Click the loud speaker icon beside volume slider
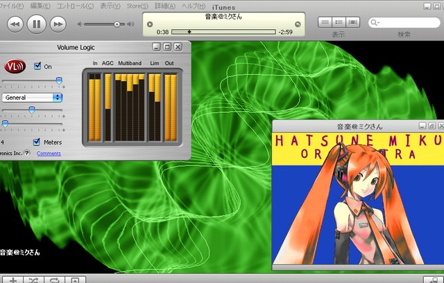 pyautogui.click(x=130, y=24)
